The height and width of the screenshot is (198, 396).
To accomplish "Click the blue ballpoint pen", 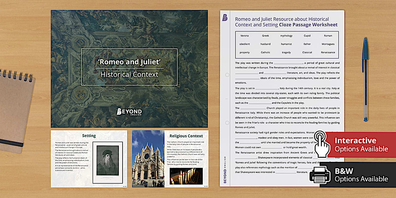I will (365, 79).
